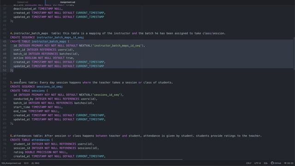The width and height of the screenshot is (295, 166).
Task: Click the '6.attendances table' comment heading
Action: [x=27, y=136]
